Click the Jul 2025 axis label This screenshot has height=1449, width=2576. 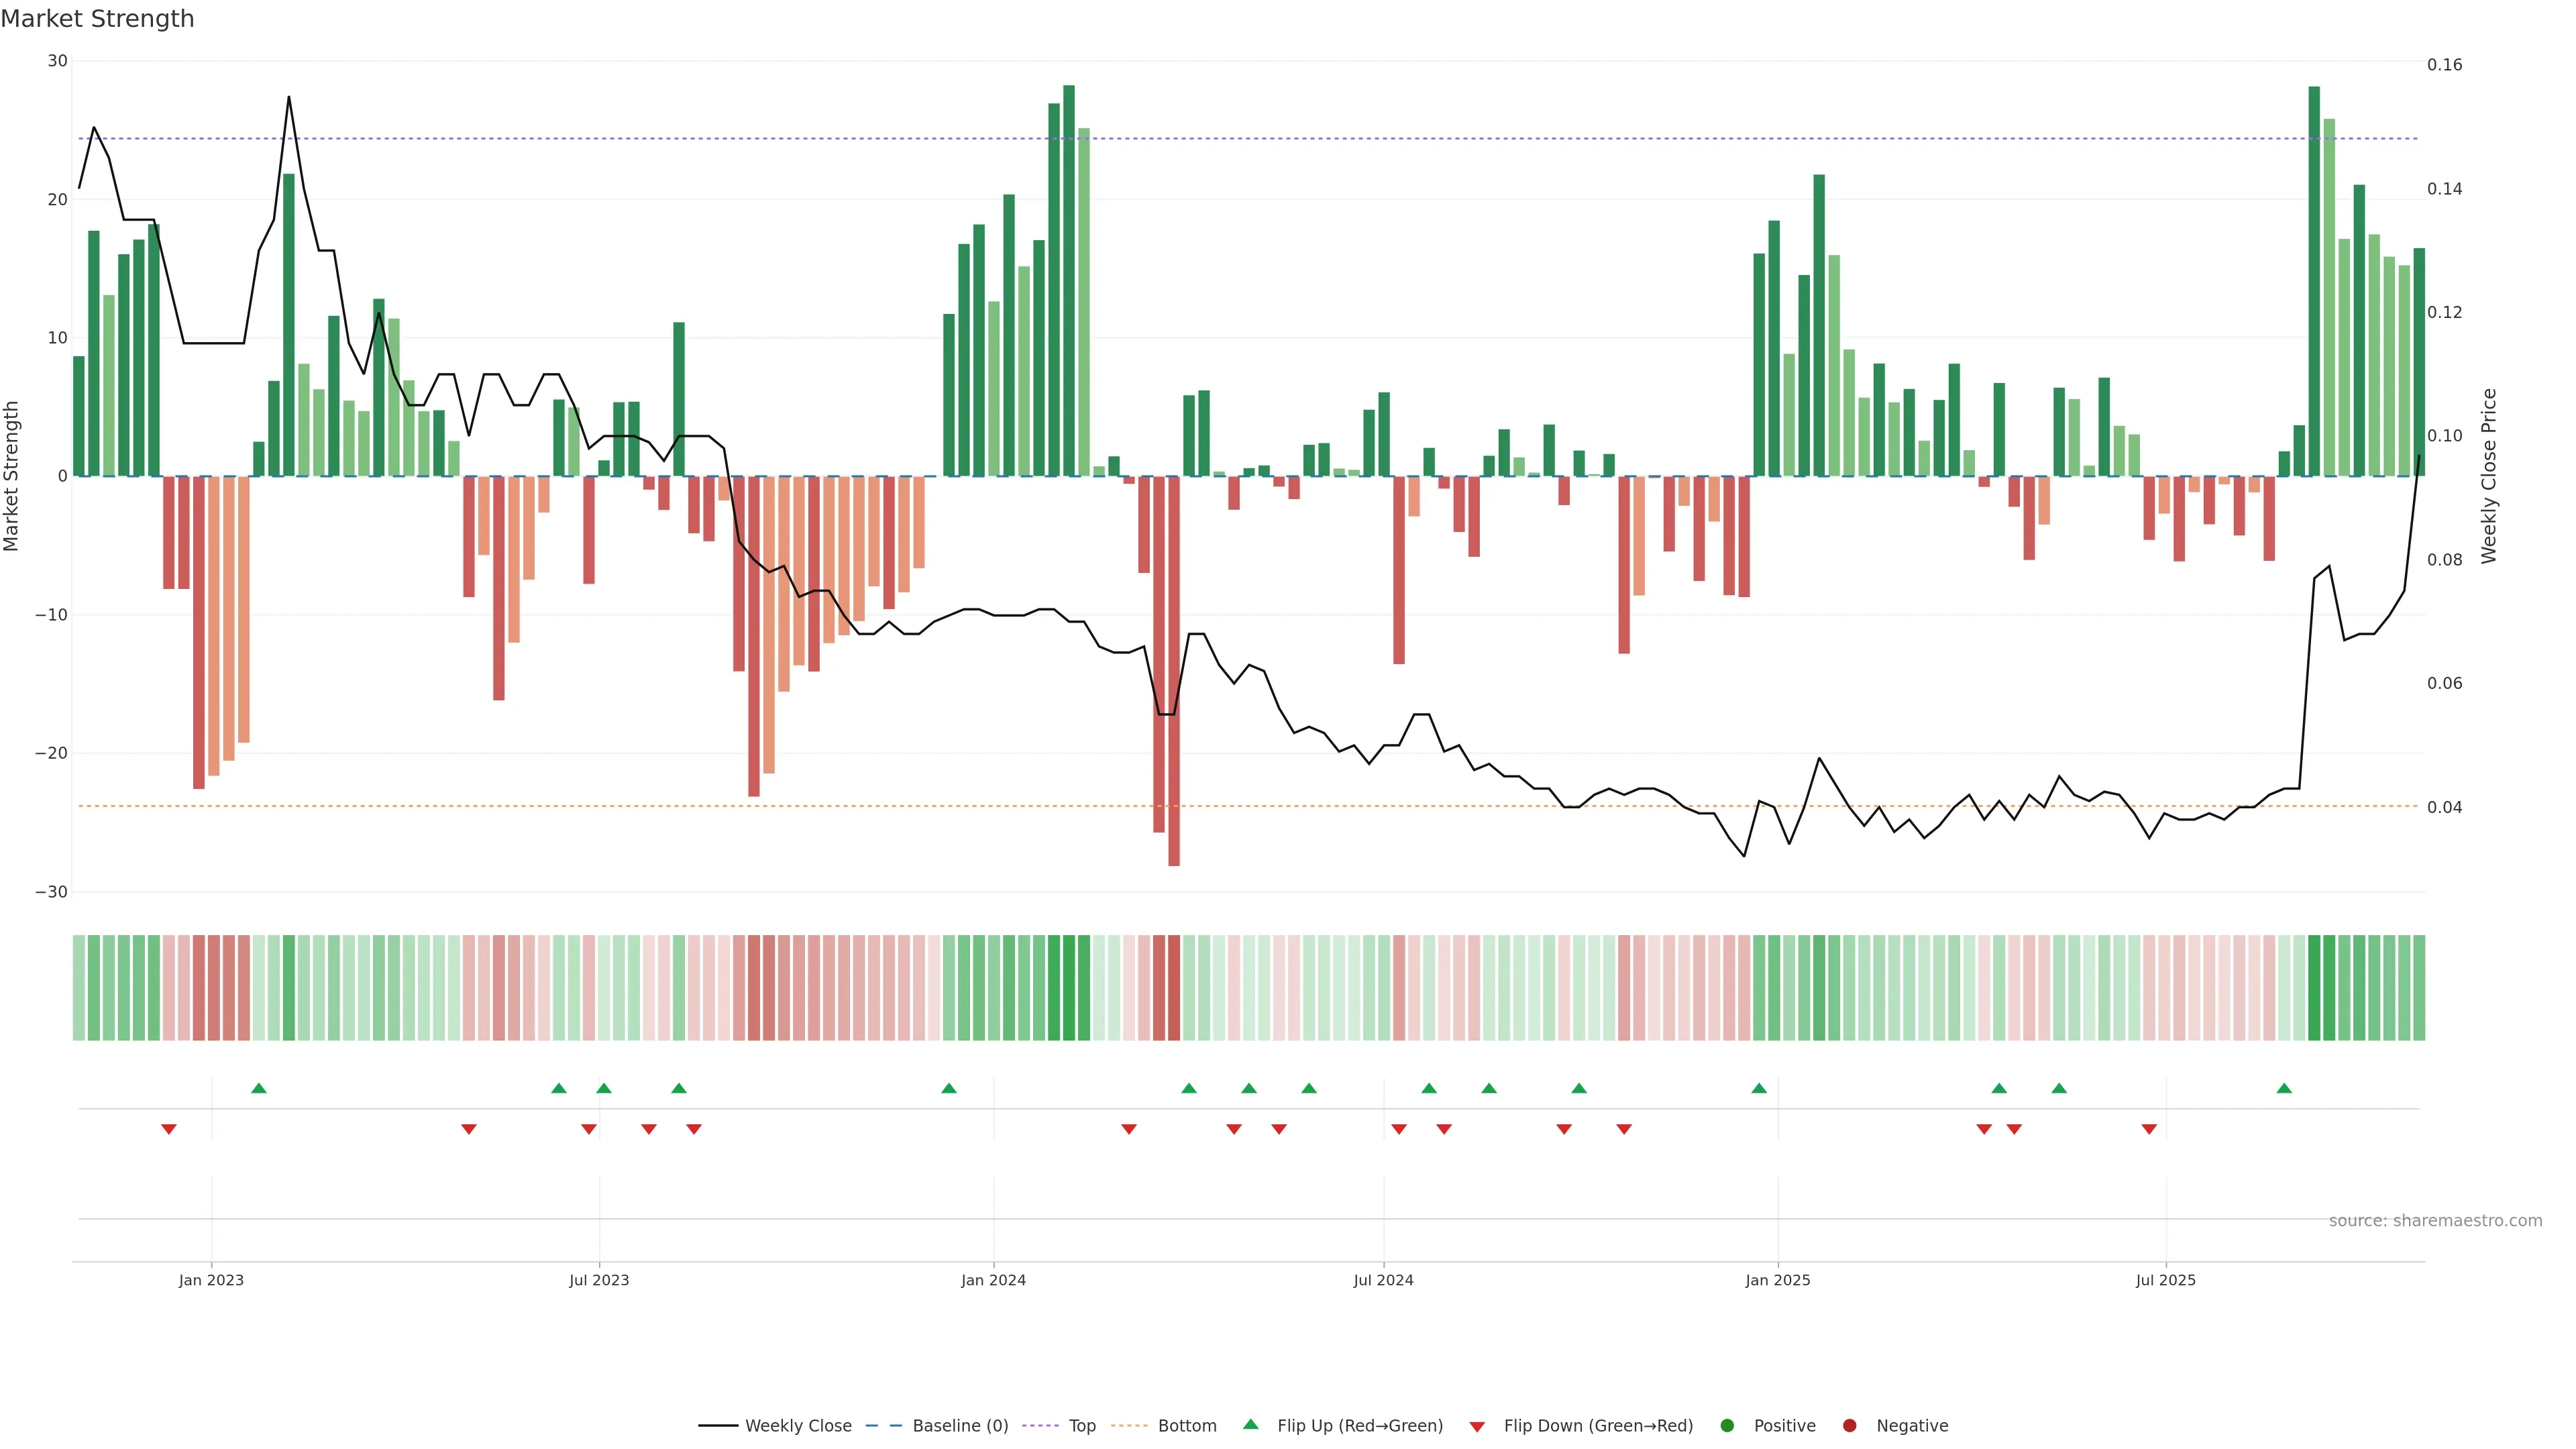[x=2165, y=1280]
